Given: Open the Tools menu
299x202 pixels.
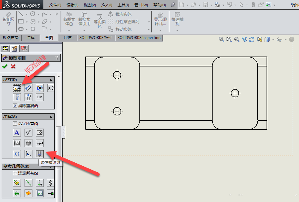Looking at the screenshot, I should click(123, 5).
